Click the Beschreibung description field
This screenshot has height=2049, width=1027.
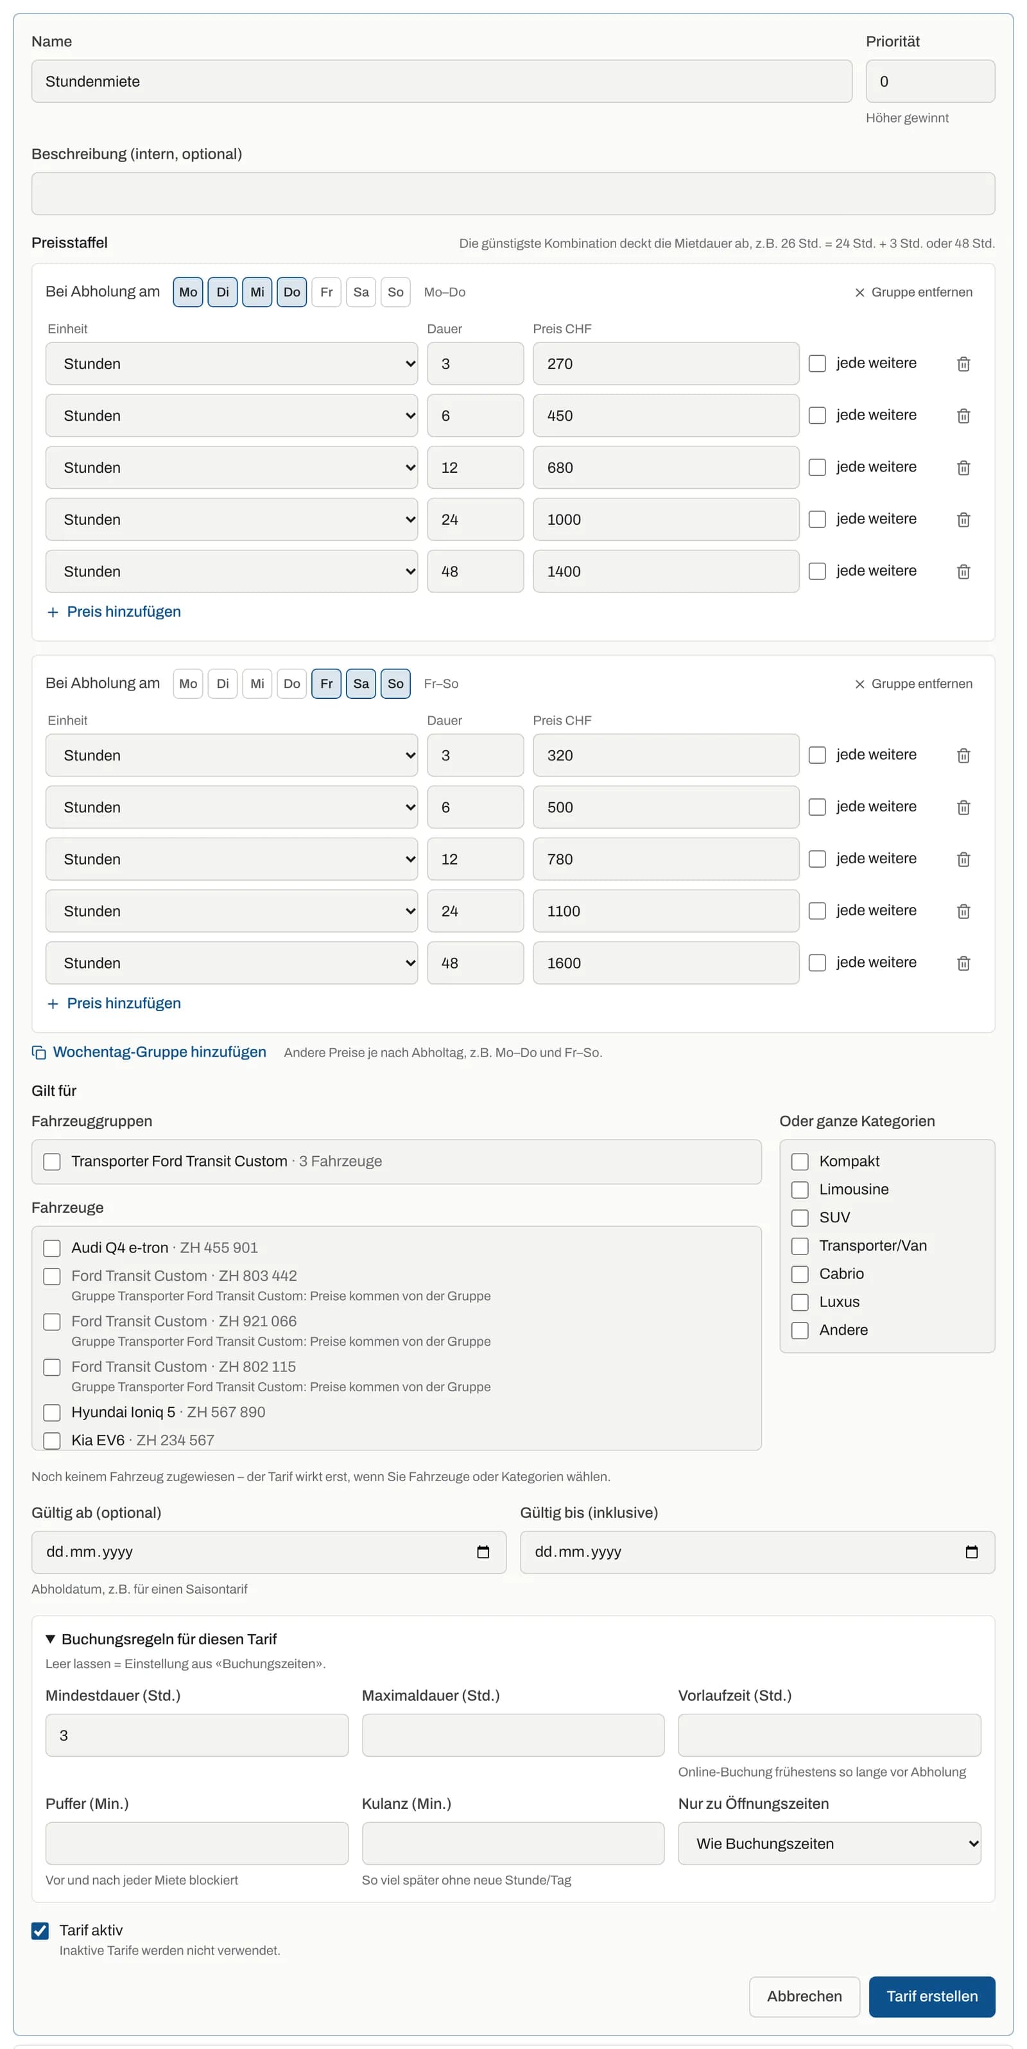pos(513,193)
